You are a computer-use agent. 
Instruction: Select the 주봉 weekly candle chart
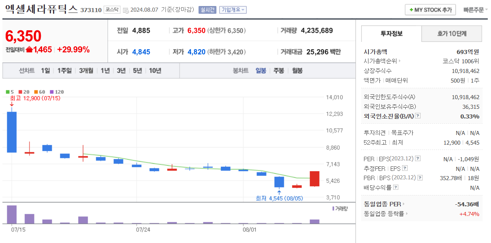click(279, 71)
